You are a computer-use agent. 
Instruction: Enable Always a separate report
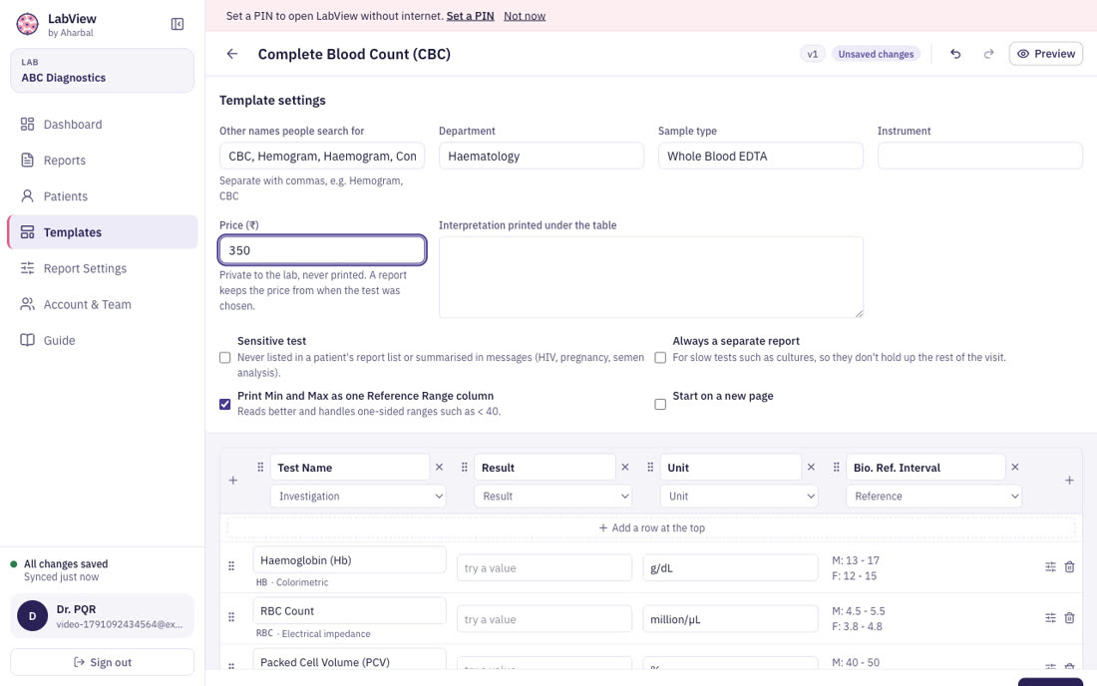(660, 357)
